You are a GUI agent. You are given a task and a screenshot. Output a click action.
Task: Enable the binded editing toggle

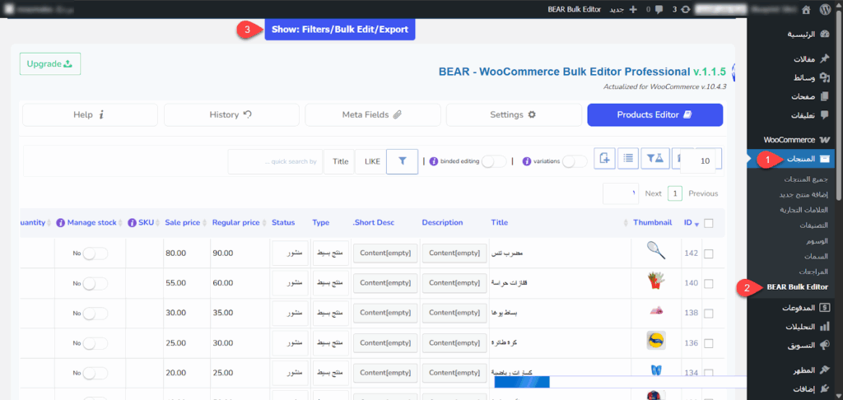493,161
